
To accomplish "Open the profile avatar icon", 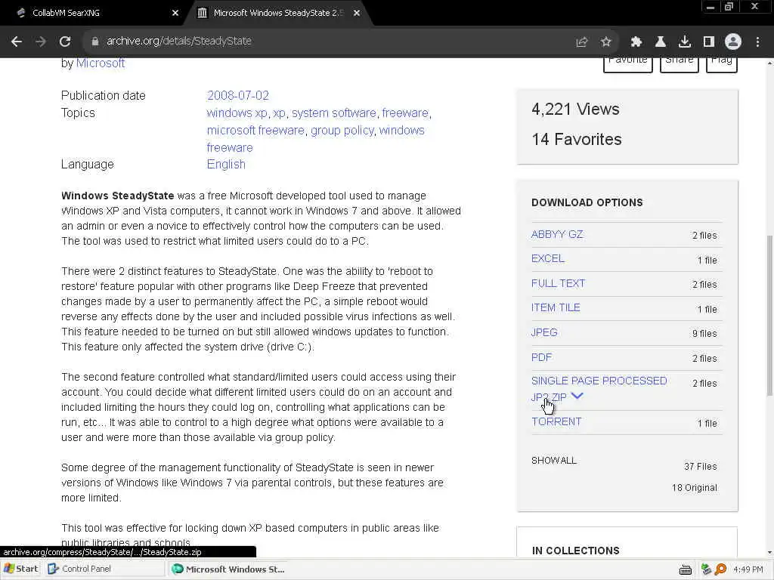I will click(733, 42).
